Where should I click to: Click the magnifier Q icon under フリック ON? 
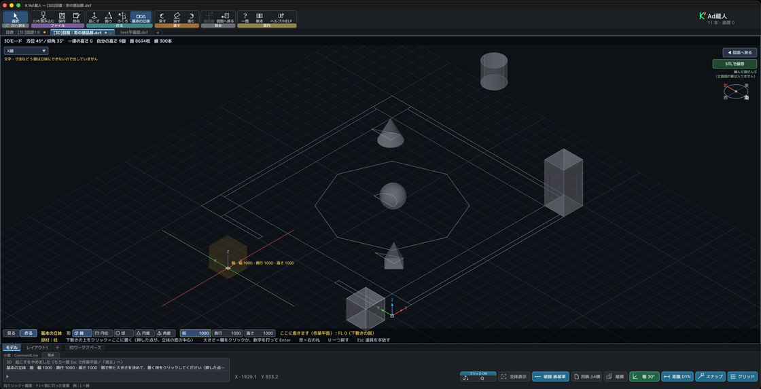pyautogui.click(x=482, y=378)
